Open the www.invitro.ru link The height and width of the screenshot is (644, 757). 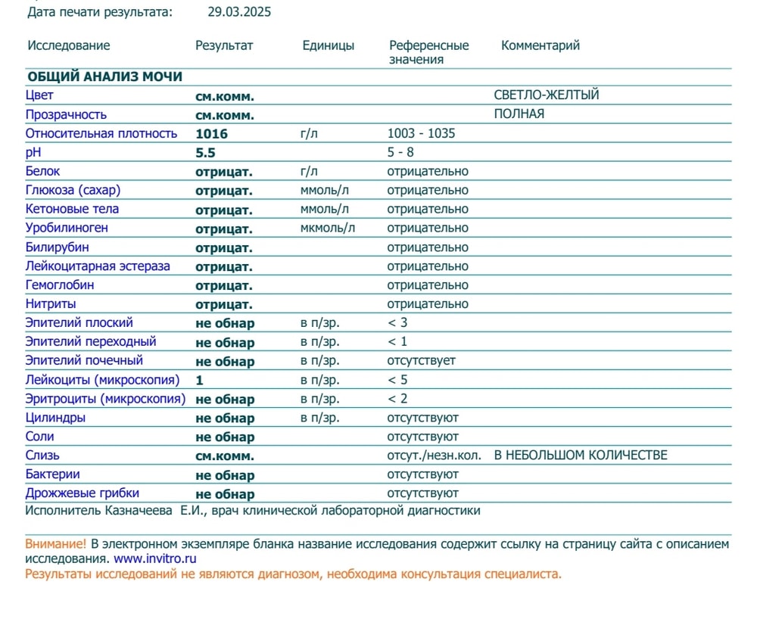click(155, 559)
